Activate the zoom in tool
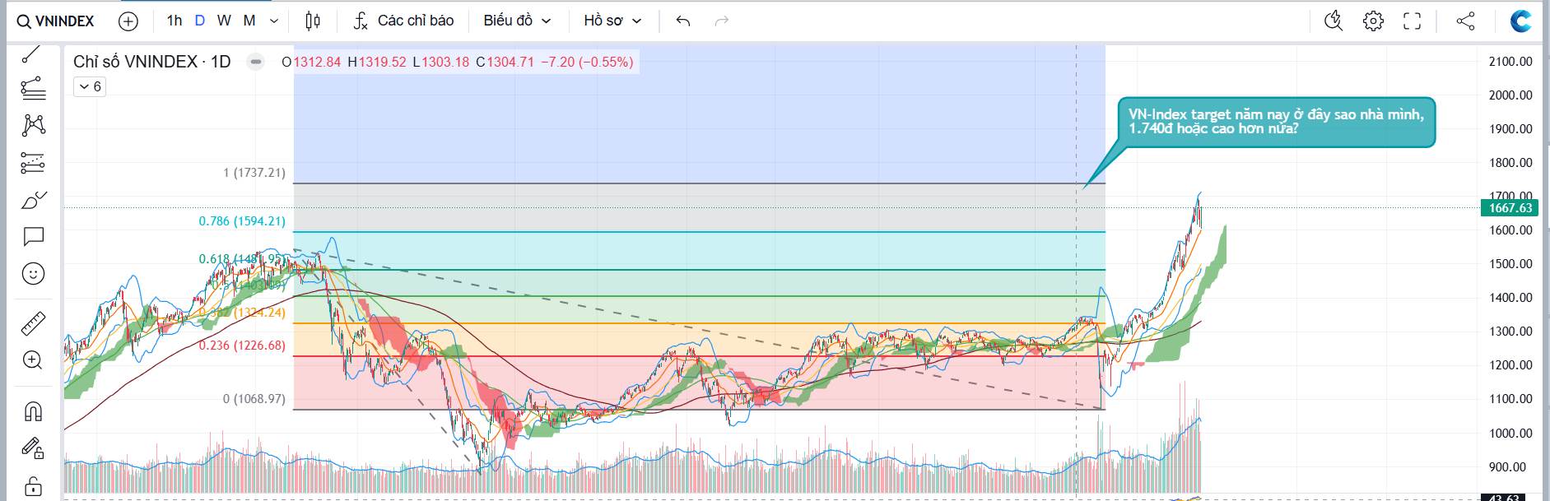Image resolution: width=1550 pixels, height=501 pixels. 33,360
